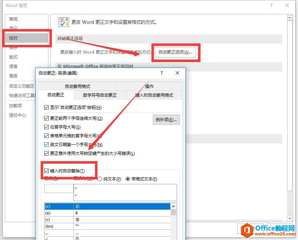Click the 例外项(E) button
Viewport: 298px width, 240px height.
pos(166,119)
